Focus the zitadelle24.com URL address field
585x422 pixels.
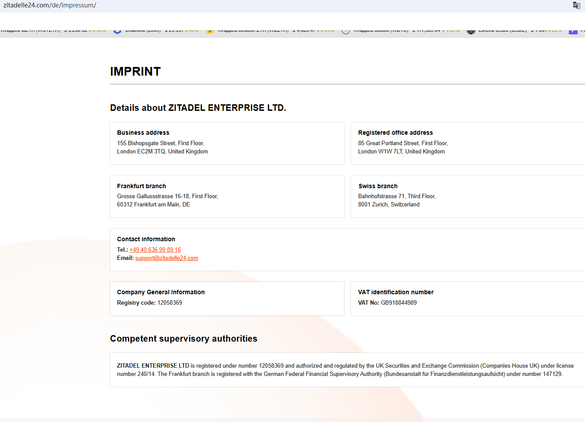tap(50, 5)
